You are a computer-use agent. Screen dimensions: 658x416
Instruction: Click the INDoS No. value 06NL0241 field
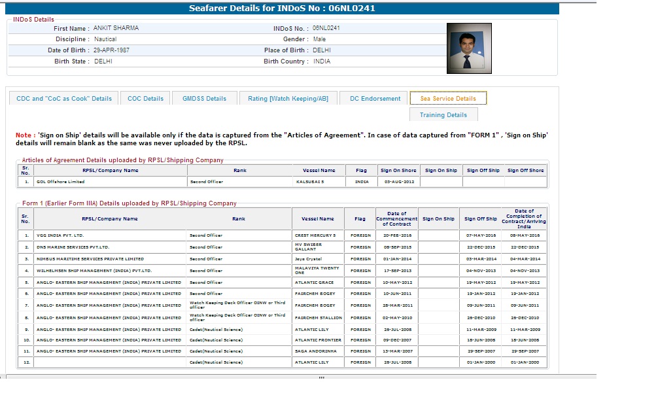(x=326, y=29)
